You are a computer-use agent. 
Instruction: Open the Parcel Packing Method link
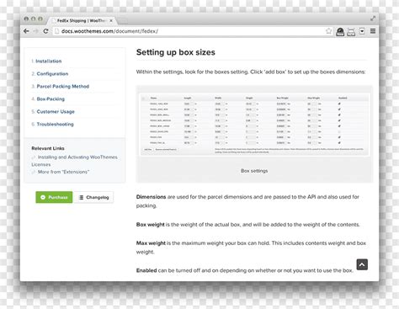click(x=63, y=87)
